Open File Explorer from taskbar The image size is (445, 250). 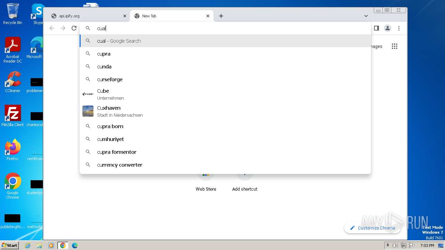[39, 245]
